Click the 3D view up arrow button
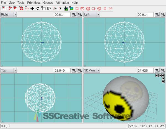This screenshot has height=129, width=166. 163,79
